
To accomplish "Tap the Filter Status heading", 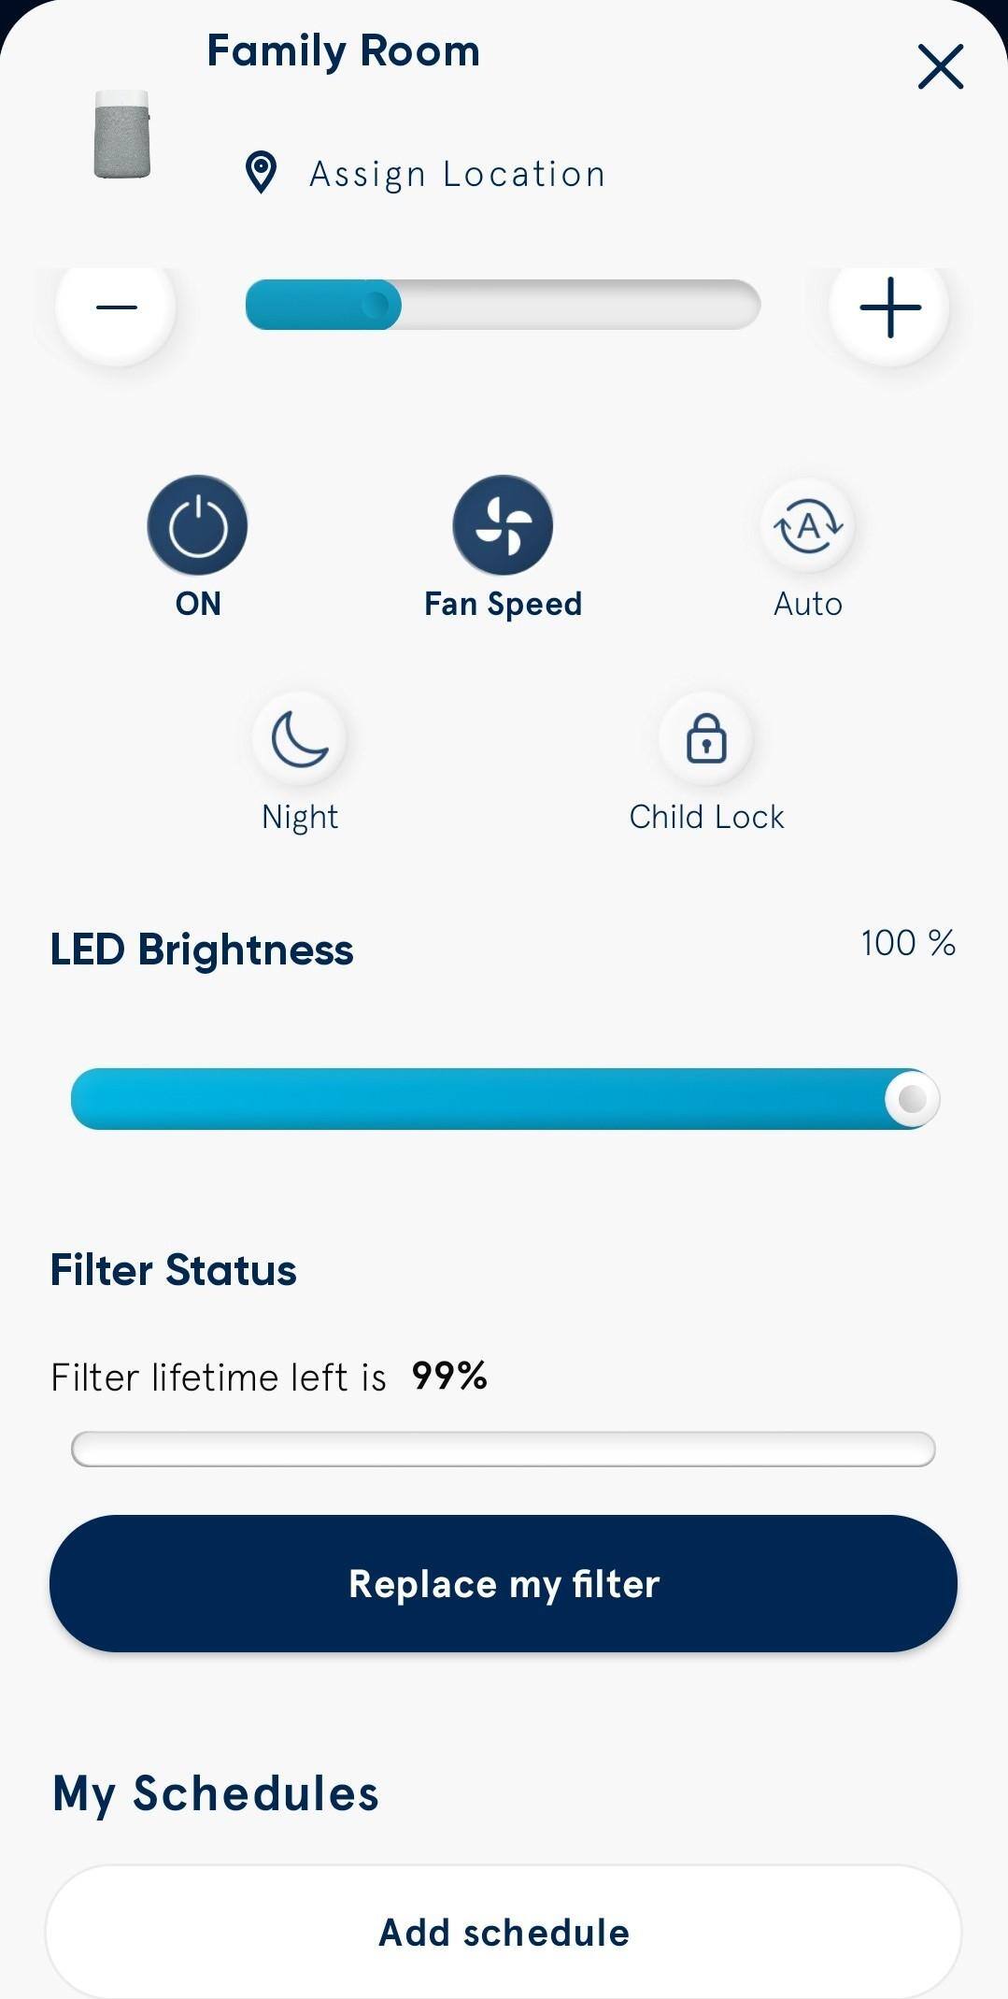I will click(x=174, y=1270).
